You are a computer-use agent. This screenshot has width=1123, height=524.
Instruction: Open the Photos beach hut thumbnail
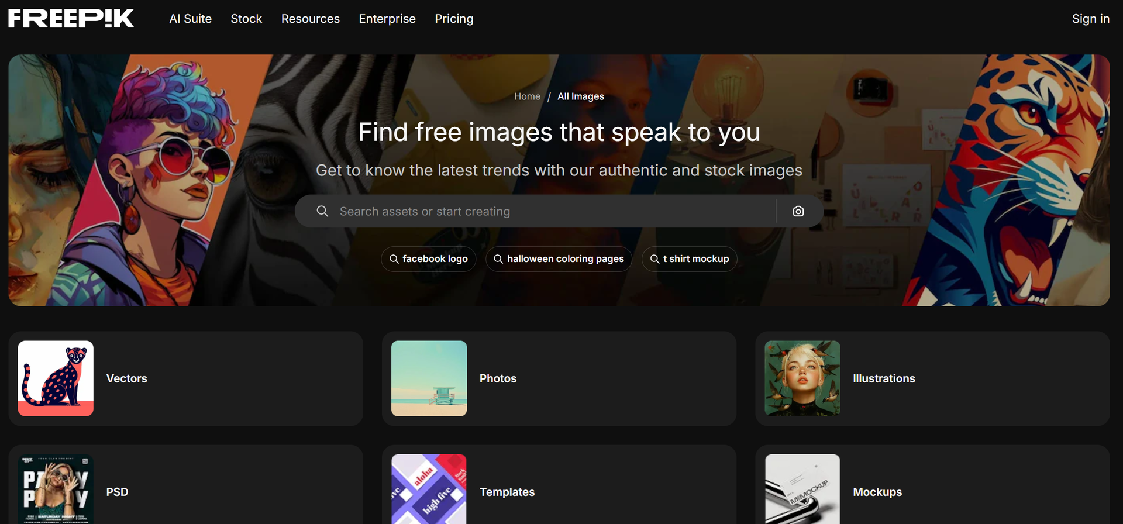point(429,378)
